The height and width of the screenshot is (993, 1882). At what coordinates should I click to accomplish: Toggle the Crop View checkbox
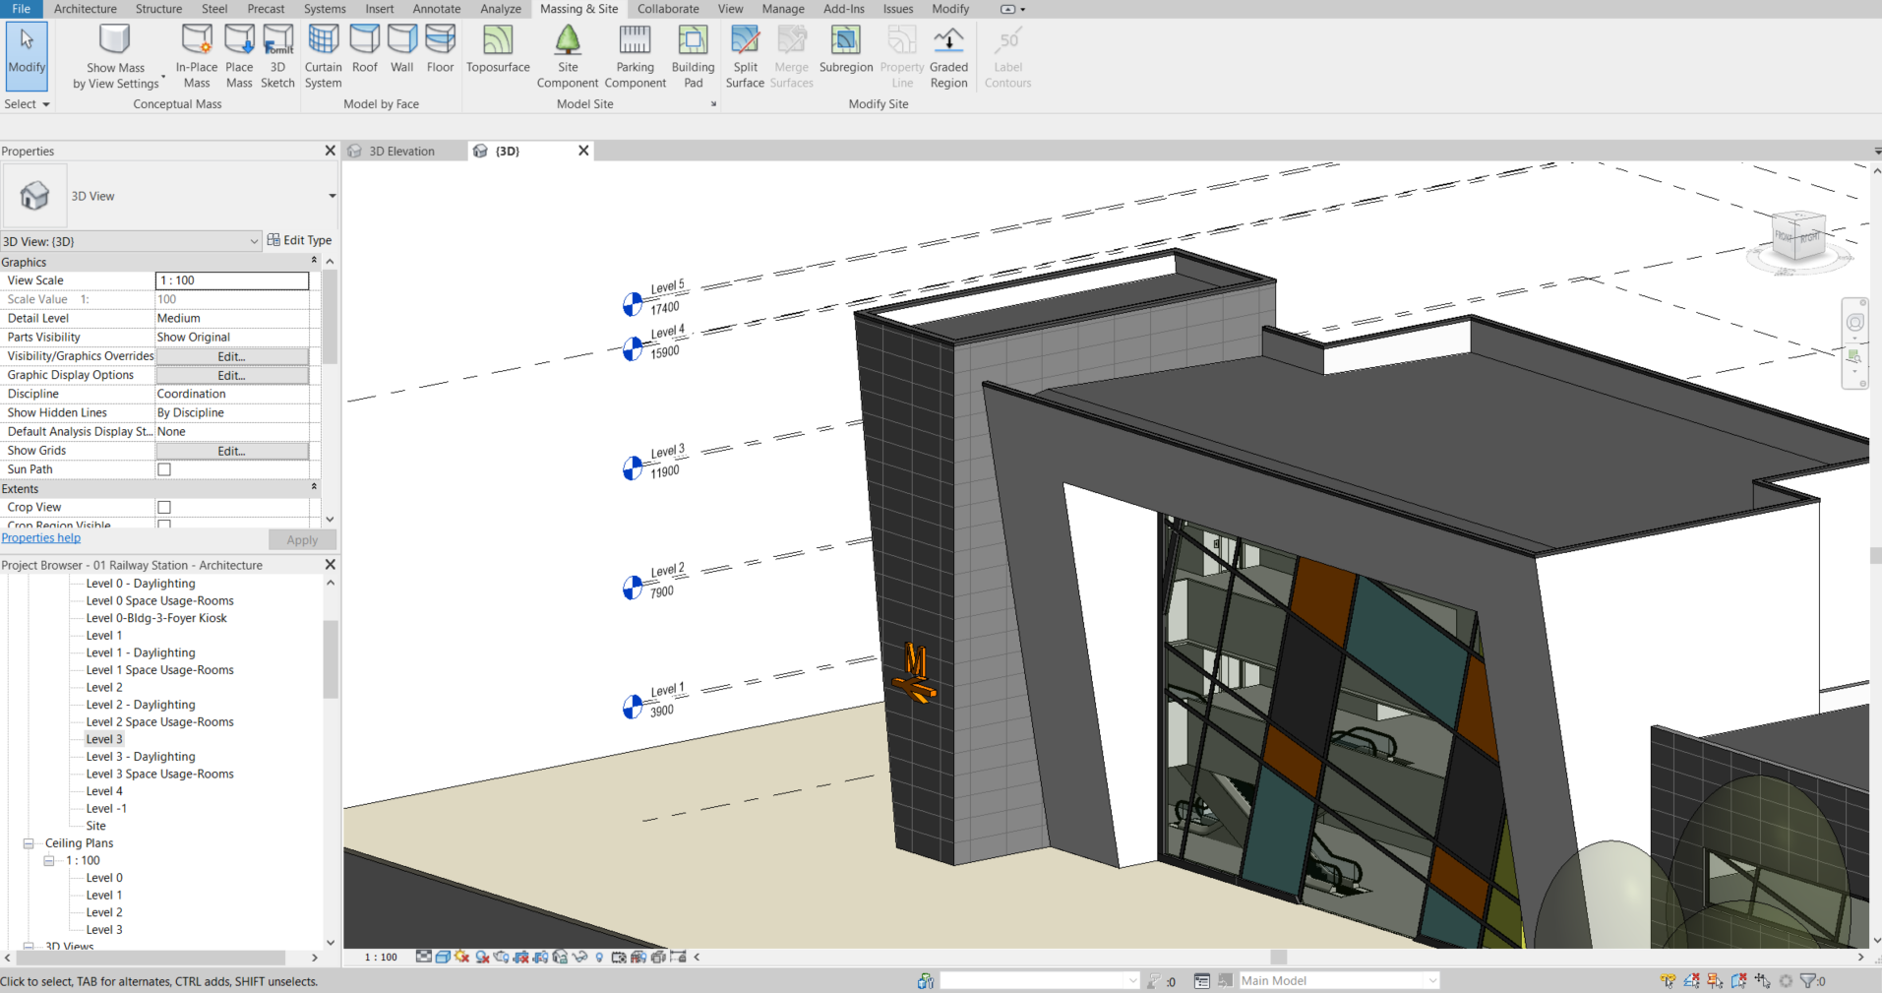point(164,508)
